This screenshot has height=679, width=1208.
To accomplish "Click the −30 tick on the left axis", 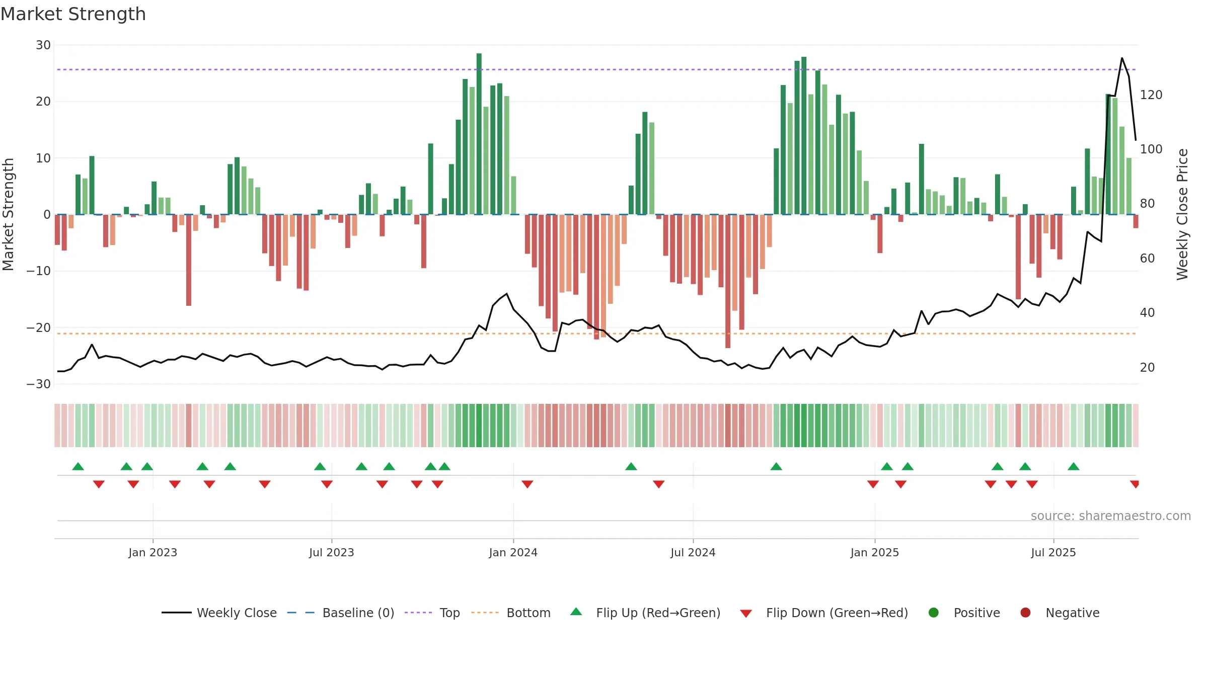I will point(39,384).
